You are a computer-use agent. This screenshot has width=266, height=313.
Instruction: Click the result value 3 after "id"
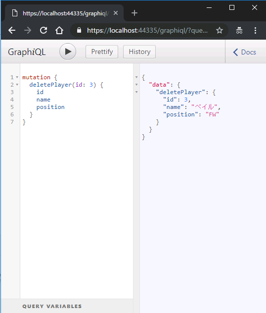186,100
